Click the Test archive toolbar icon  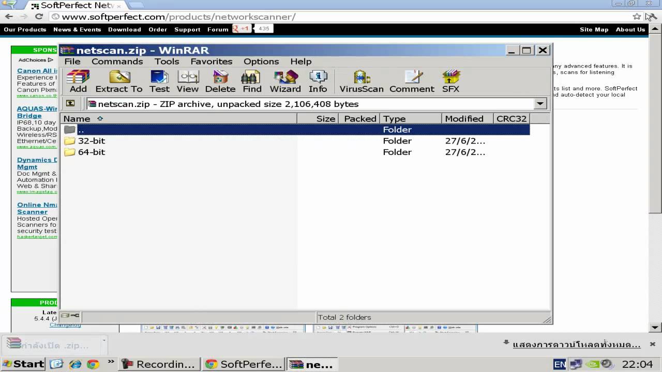159,81
